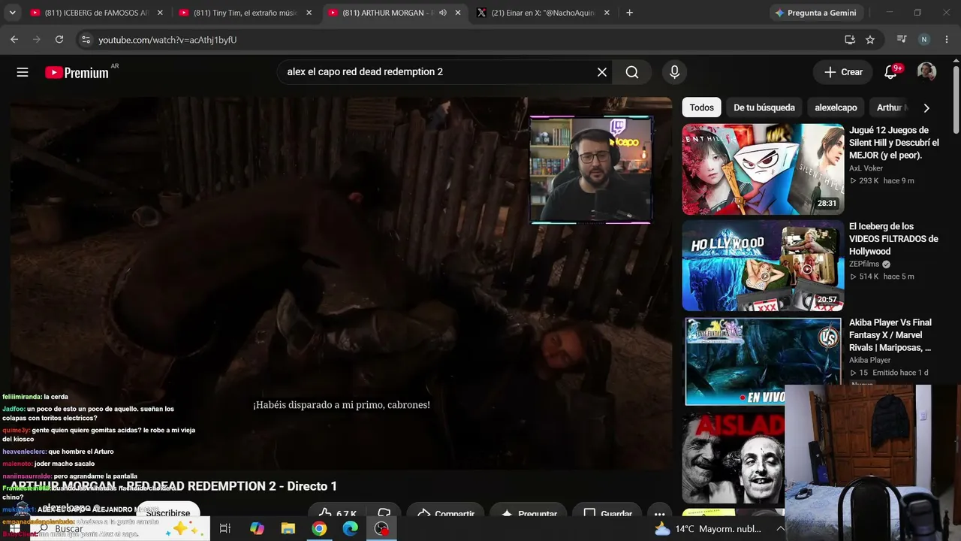Open the YouTube hamburger guide menu
This screenshot has width=961, height=541.
(23, 72)
